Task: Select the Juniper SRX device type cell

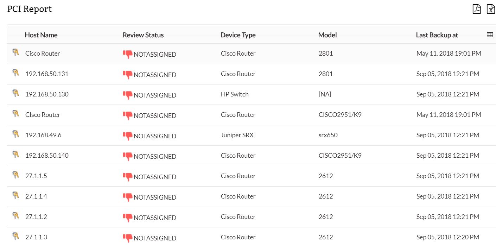Action: click(237, 135)
